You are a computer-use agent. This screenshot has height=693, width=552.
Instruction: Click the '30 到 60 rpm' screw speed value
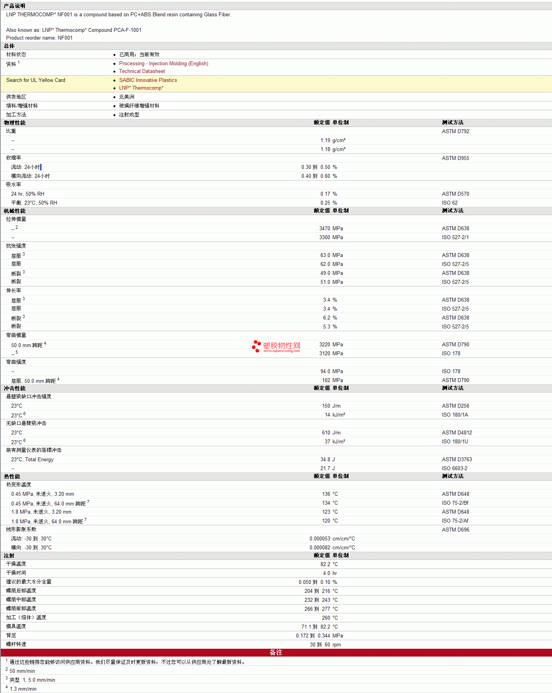[326, 645]
